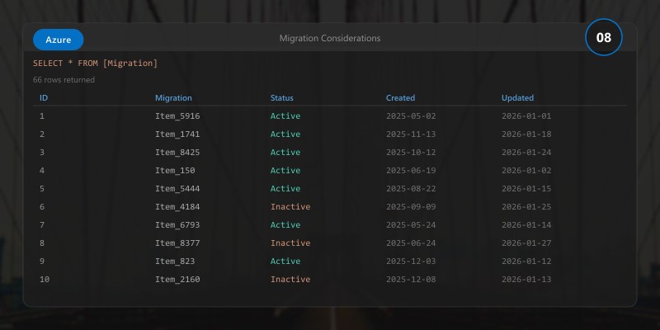Click the Updated date 2026-01-24
Screen dimensions: 660x330
pos(526,152)
